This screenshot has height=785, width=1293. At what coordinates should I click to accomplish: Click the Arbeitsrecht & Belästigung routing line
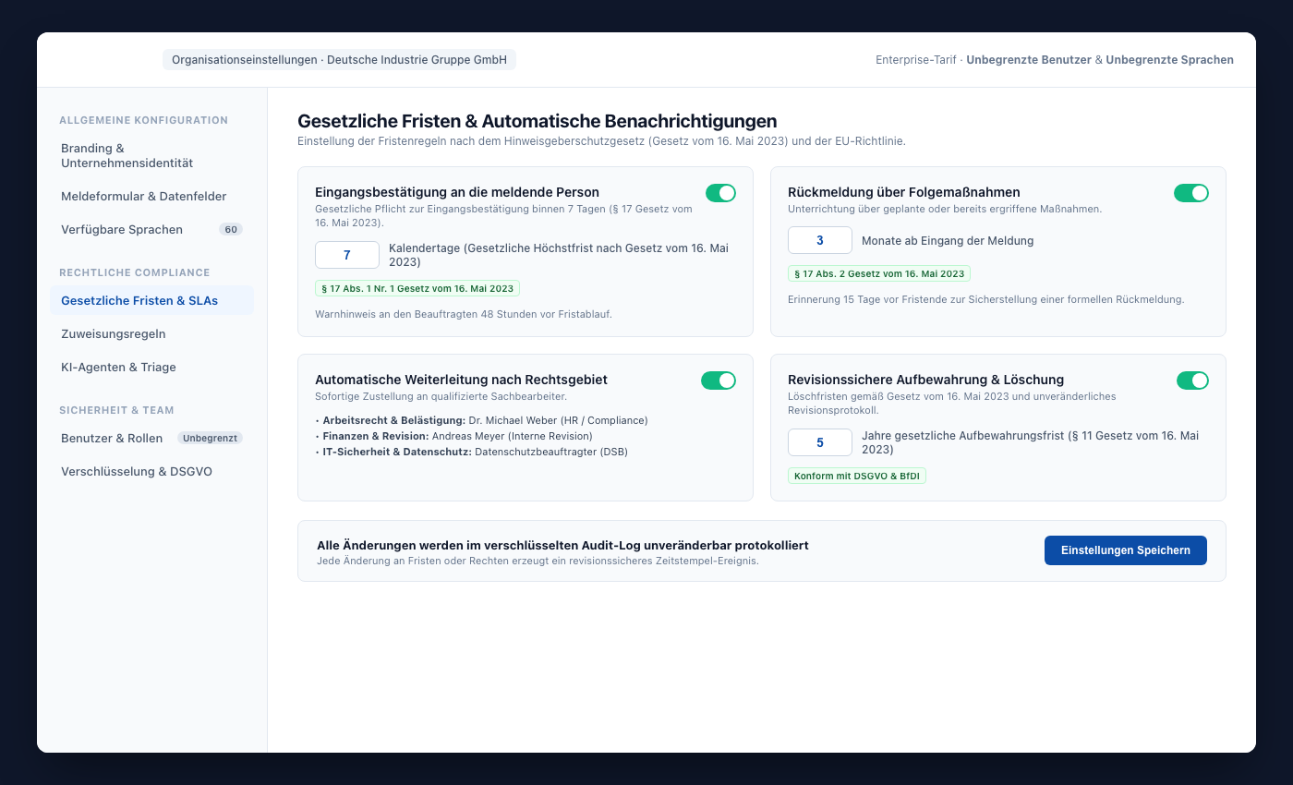coord(481,420)
